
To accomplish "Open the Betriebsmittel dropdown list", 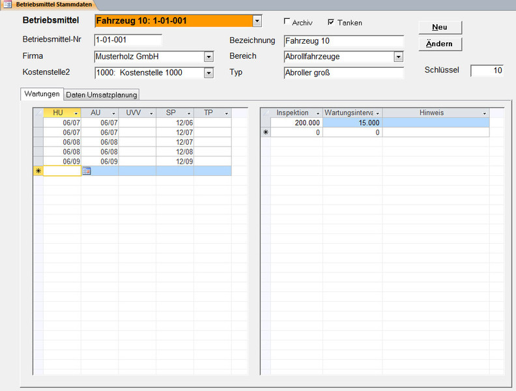I will pos(257,21).
